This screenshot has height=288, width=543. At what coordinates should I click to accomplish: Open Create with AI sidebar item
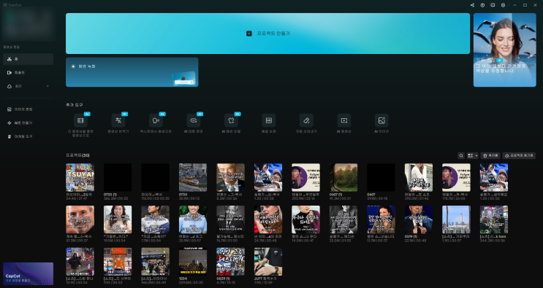[28, 123]
